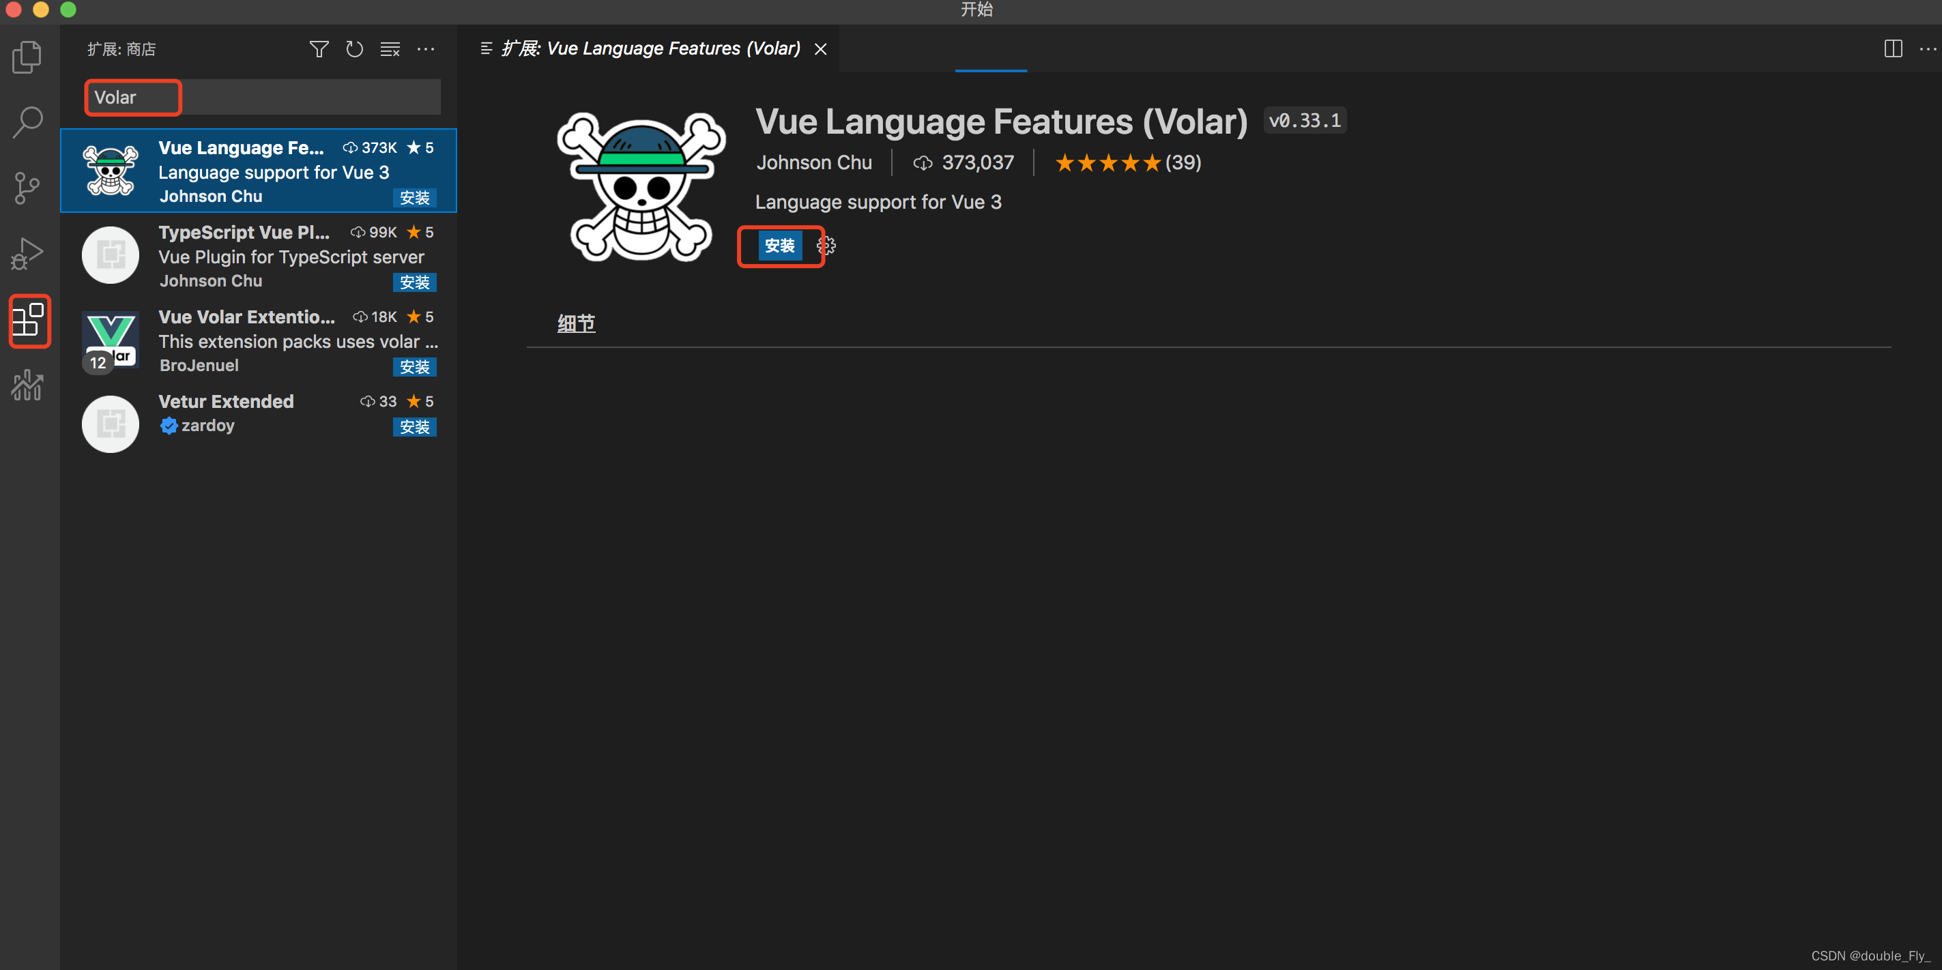Click TypeScript Vue Plugin placeholder icon

click(x=110, y=256)
